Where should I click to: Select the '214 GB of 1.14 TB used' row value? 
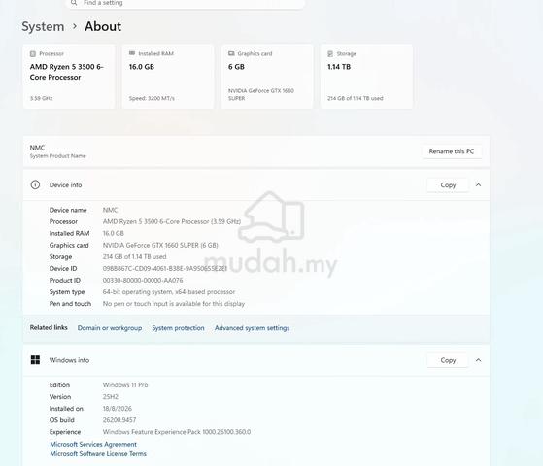134,257
